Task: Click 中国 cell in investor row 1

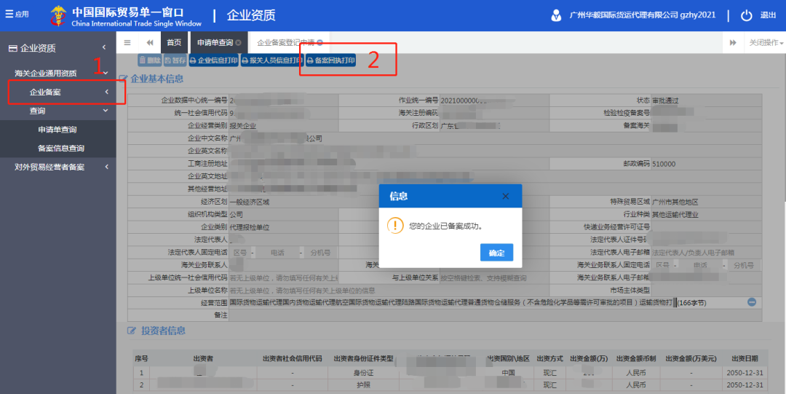Action: pyautogui.click(x=508, y=373)
